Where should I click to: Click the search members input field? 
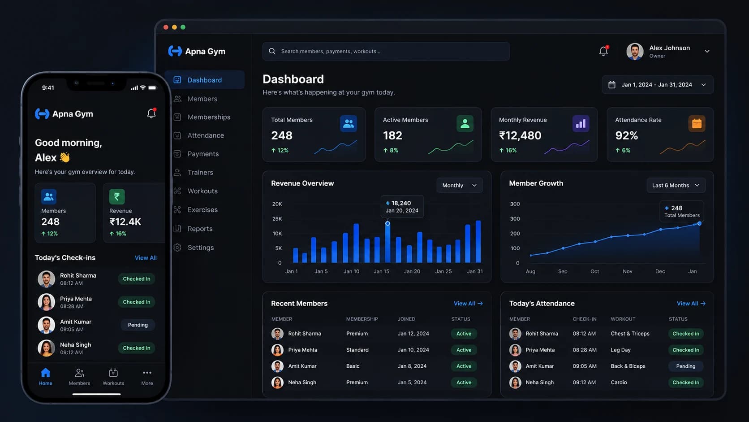[x=386, y=51]
